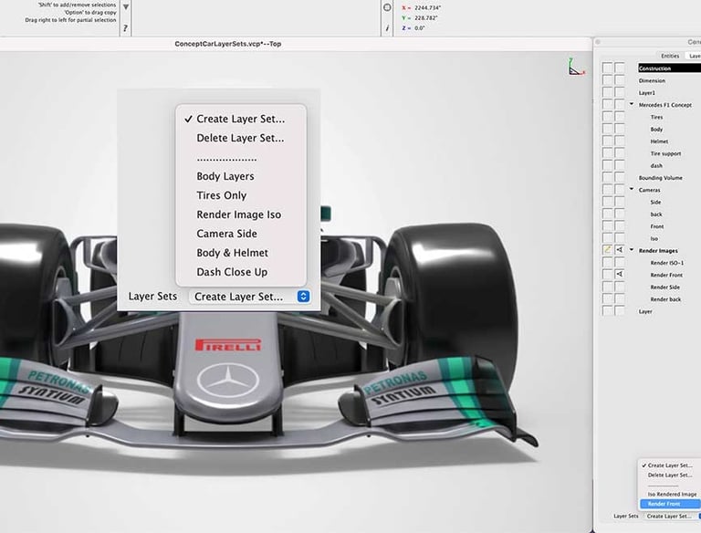Click the X coordinate value 2244.734
This screenshot has width=701, height=533.
pyautogui.click(x=428, y=7)
